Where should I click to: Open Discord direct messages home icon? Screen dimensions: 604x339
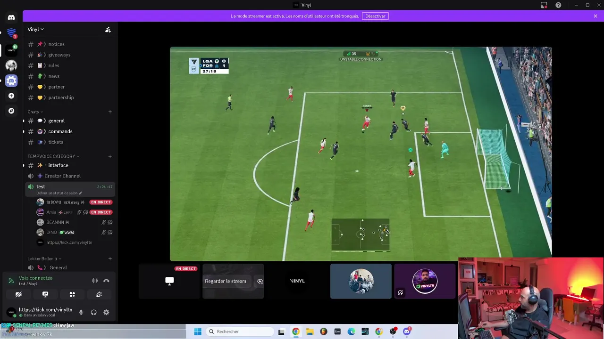pyautogui.click(x=11, y=17)
